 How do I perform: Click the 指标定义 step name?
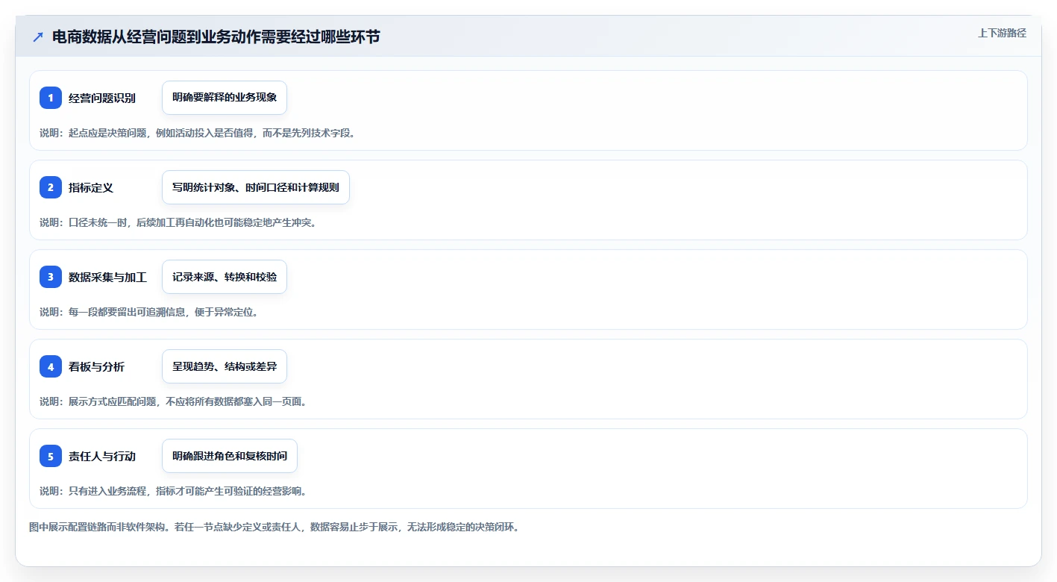[91, 187]
